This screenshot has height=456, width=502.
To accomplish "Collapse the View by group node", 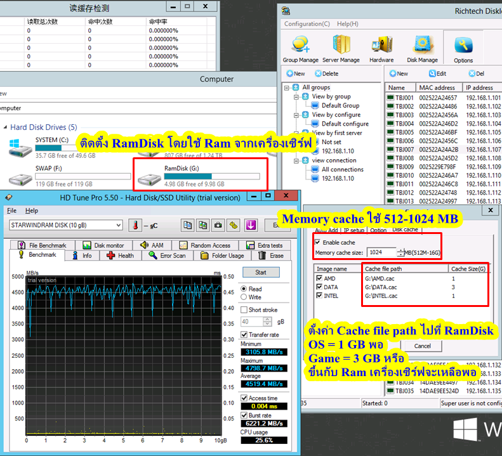I will (x=296, y=96).
